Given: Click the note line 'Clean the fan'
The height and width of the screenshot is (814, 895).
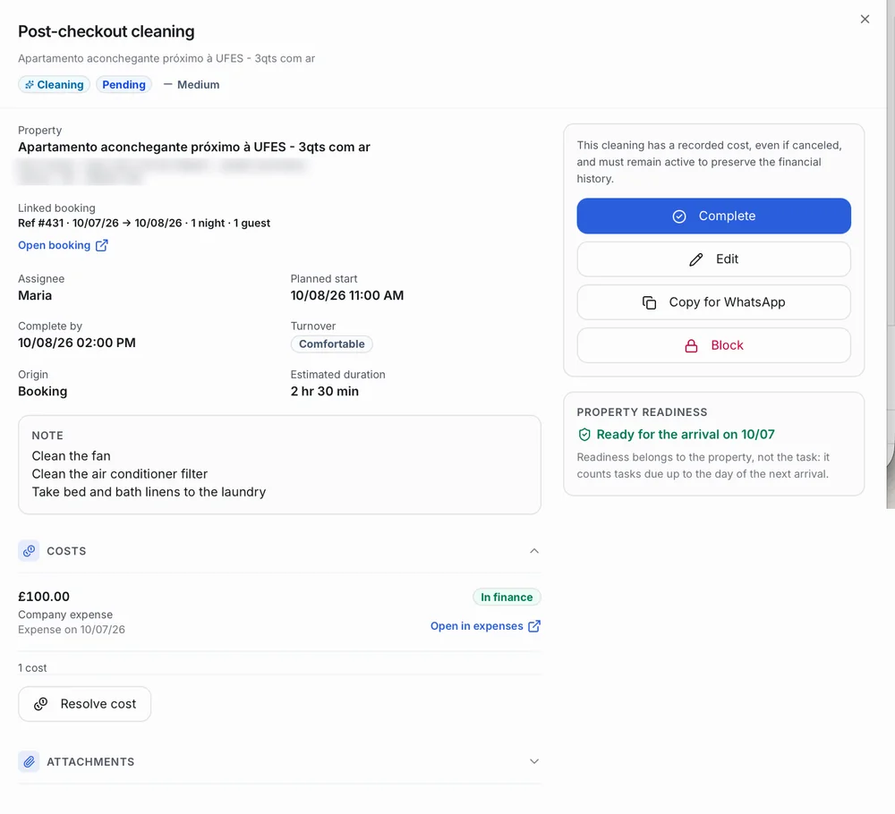Looking at the screenshot, I should (72, 456).
